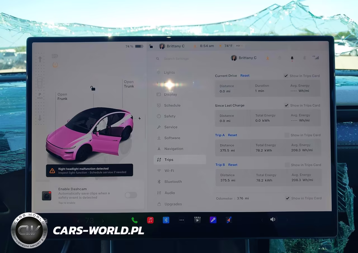The width and height of the screenshot is (358, 253).
Task: Tap the 73 cabin temperature value
Action: (x=89, y=221)
